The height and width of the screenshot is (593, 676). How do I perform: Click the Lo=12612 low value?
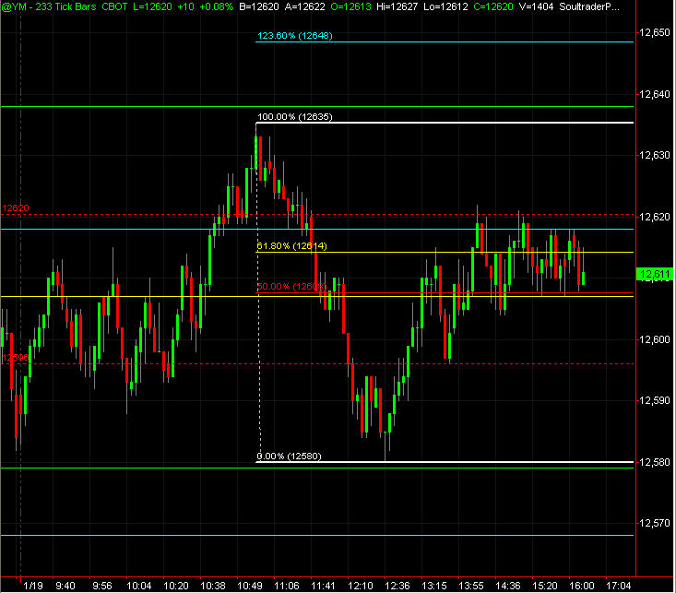[445, 6]
